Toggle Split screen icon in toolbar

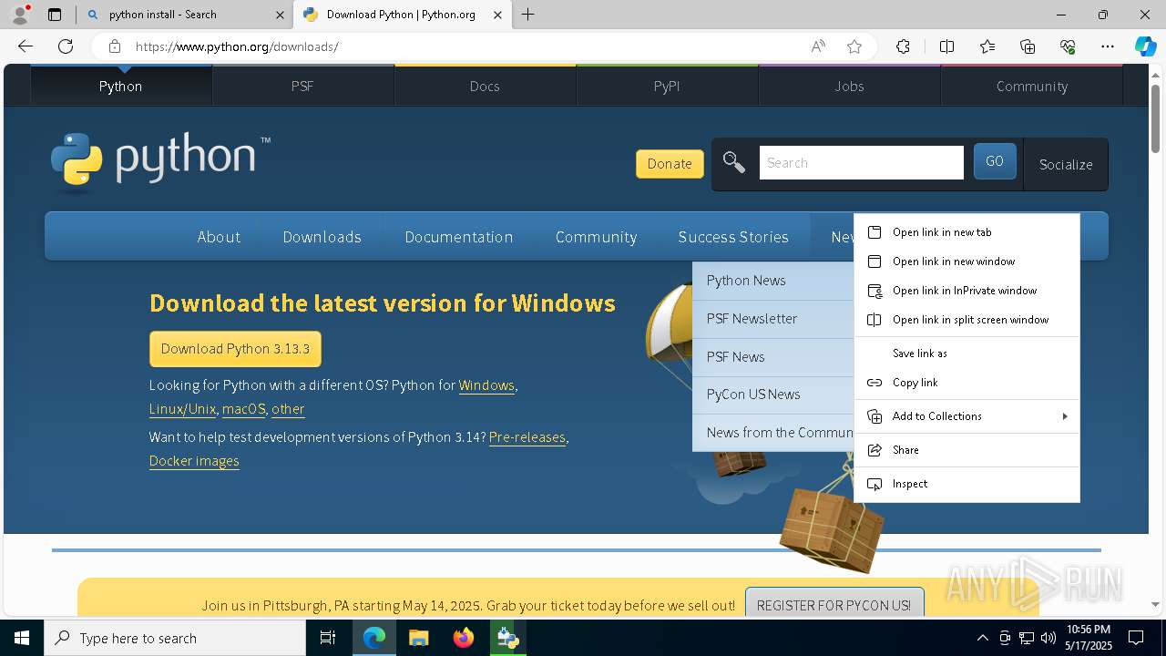[946, 46]
